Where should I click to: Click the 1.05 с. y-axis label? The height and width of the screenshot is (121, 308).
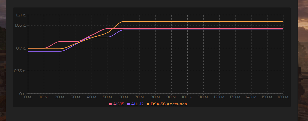coord(21,25)
